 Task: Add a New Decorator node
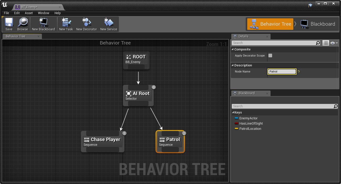[86, 24]
